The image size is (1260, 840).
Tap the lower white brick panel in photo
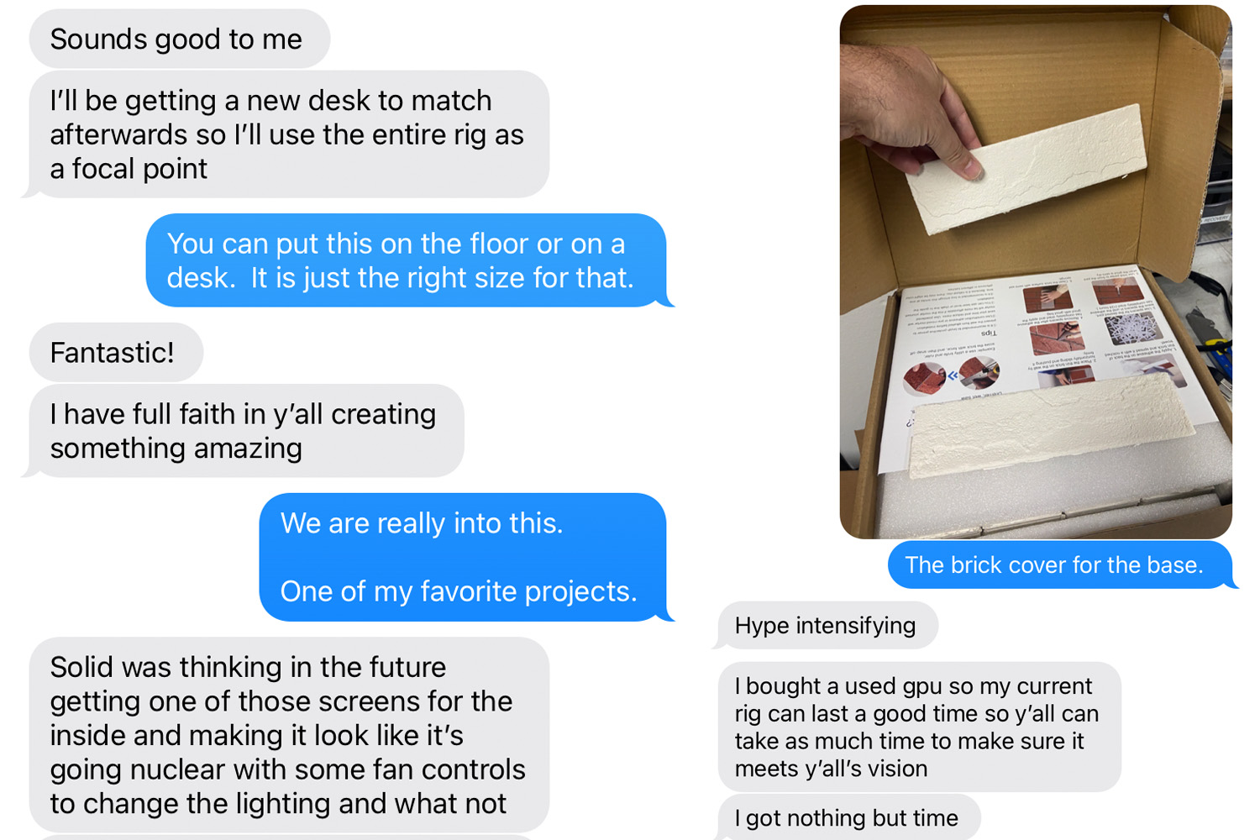pyautogui.click(x=1050, y=424)
